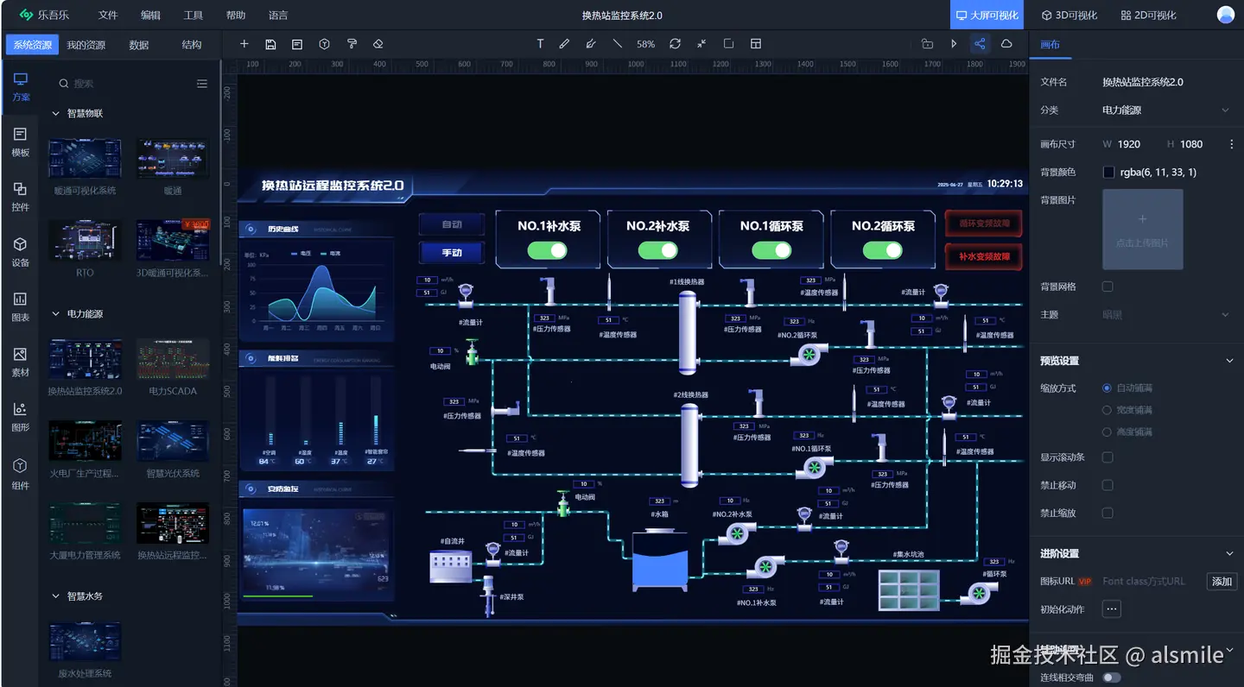Image resolution: width=1244 pixels, height=687 pixels.
Task: Open the 主题 dropdown
Action: [1166, 315]
